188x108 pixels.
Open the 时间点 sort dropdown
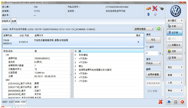pos(153,63)
